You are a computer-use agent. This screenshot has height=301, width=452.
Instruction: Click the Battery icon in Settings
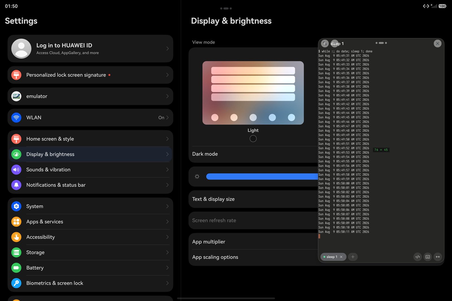(x=16, y=268)
